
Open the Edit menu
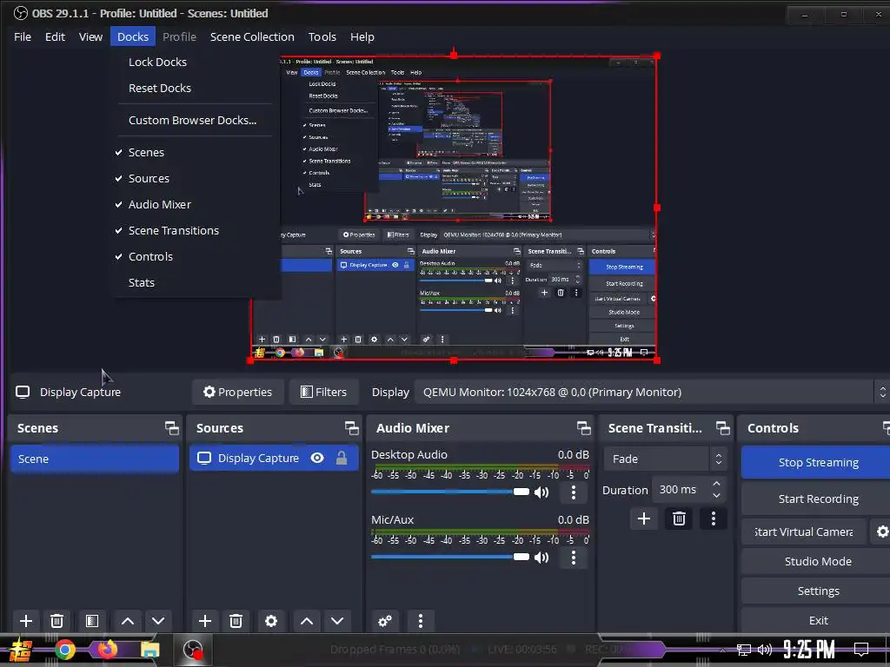point(55,36)
